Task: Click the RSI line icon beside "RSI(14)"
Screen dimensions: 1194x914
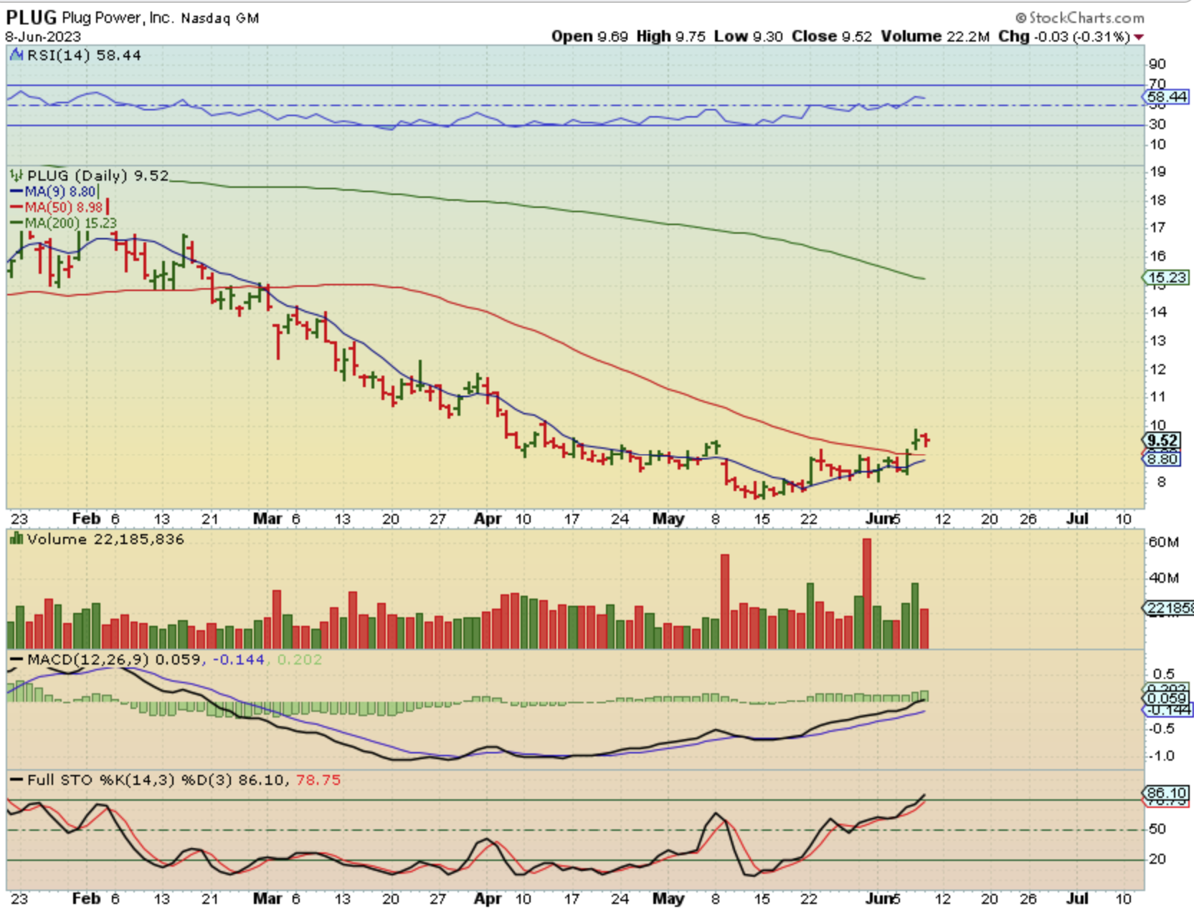Action: (16, 55)
